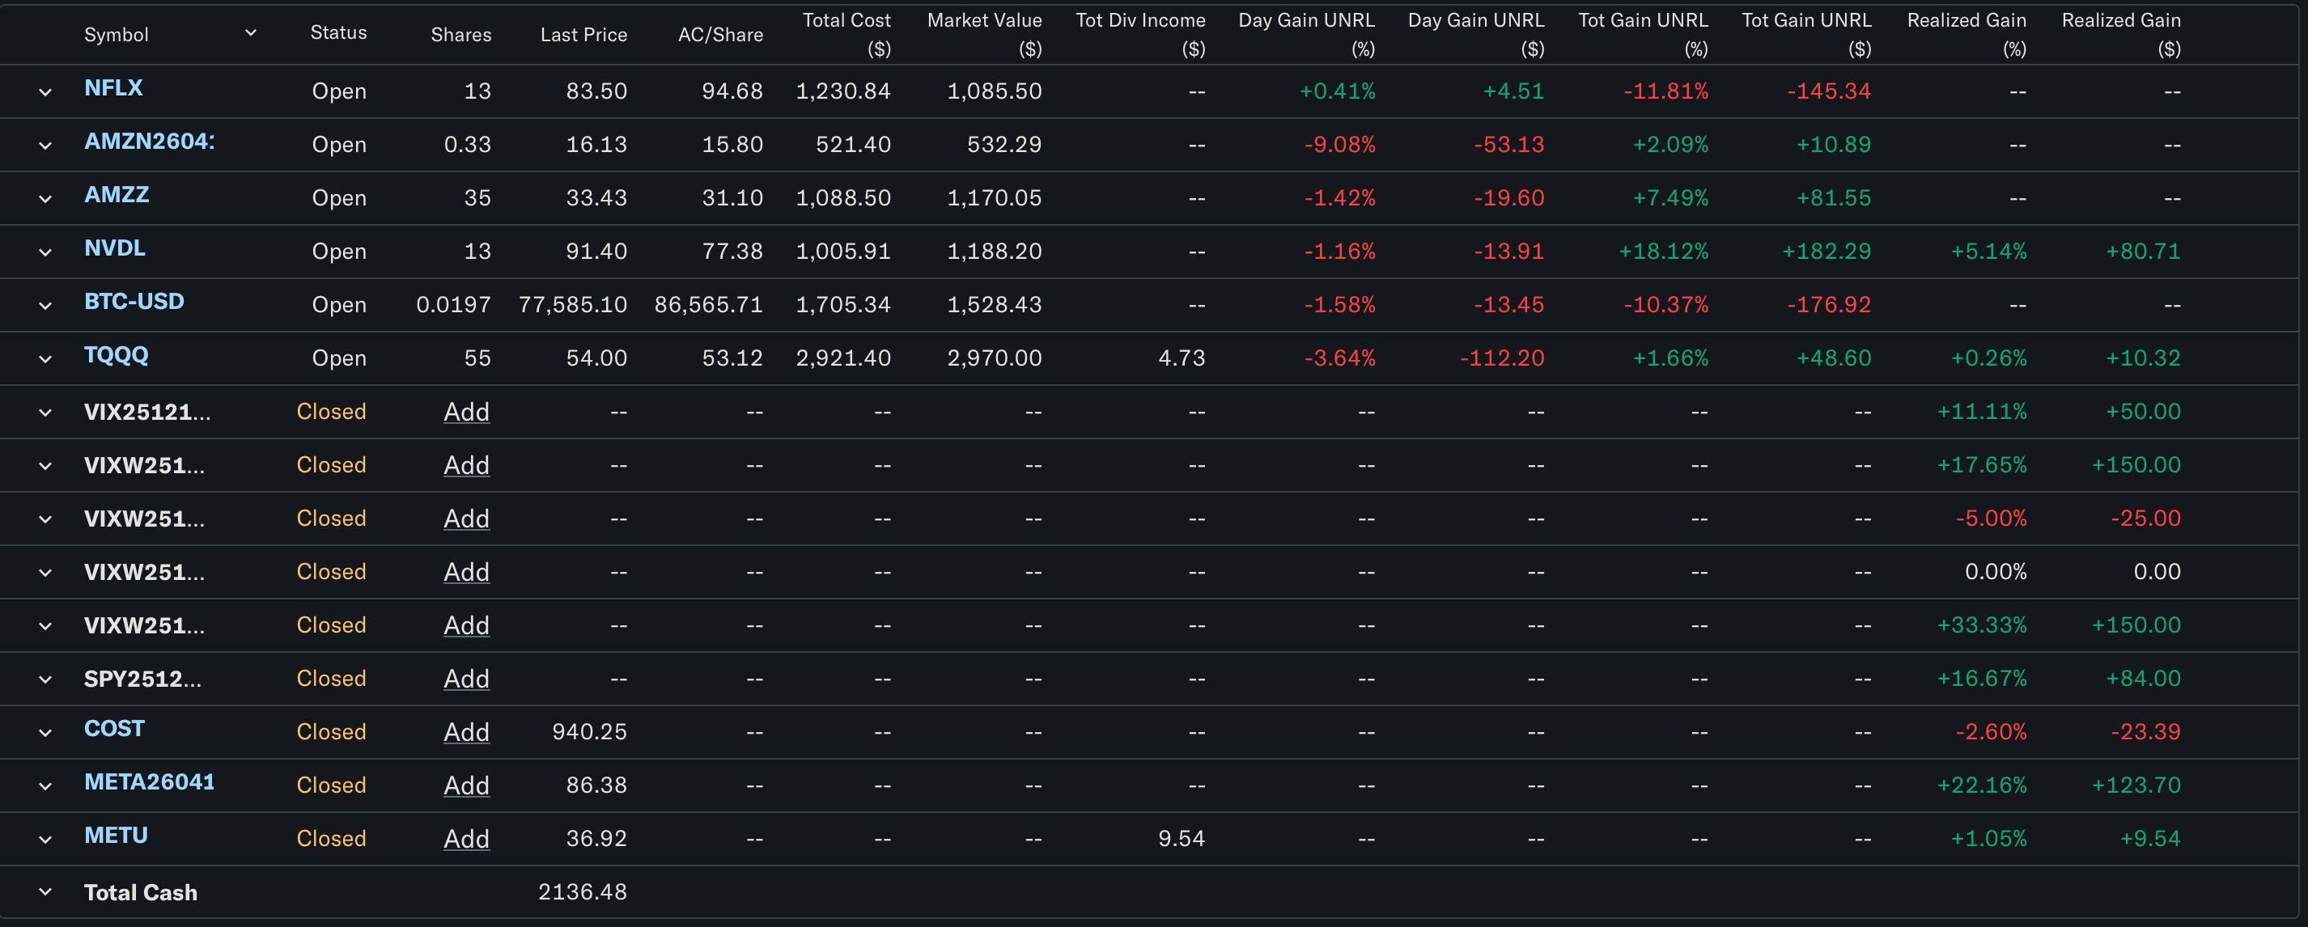Sort by Total Cost column header
This screenshot has width=2308, height=927.
(846, 33)
